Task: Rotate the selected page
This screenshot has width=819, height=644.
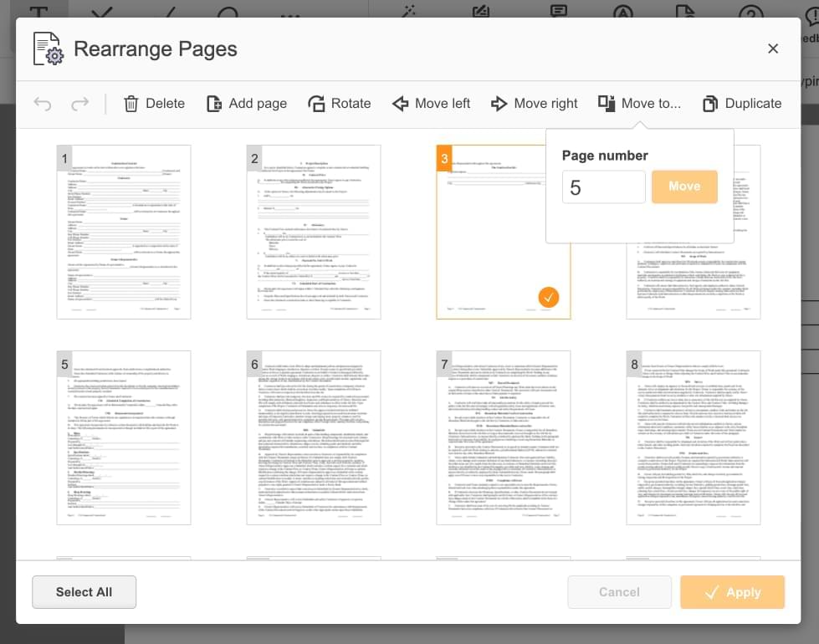Action: coord(340,104)
